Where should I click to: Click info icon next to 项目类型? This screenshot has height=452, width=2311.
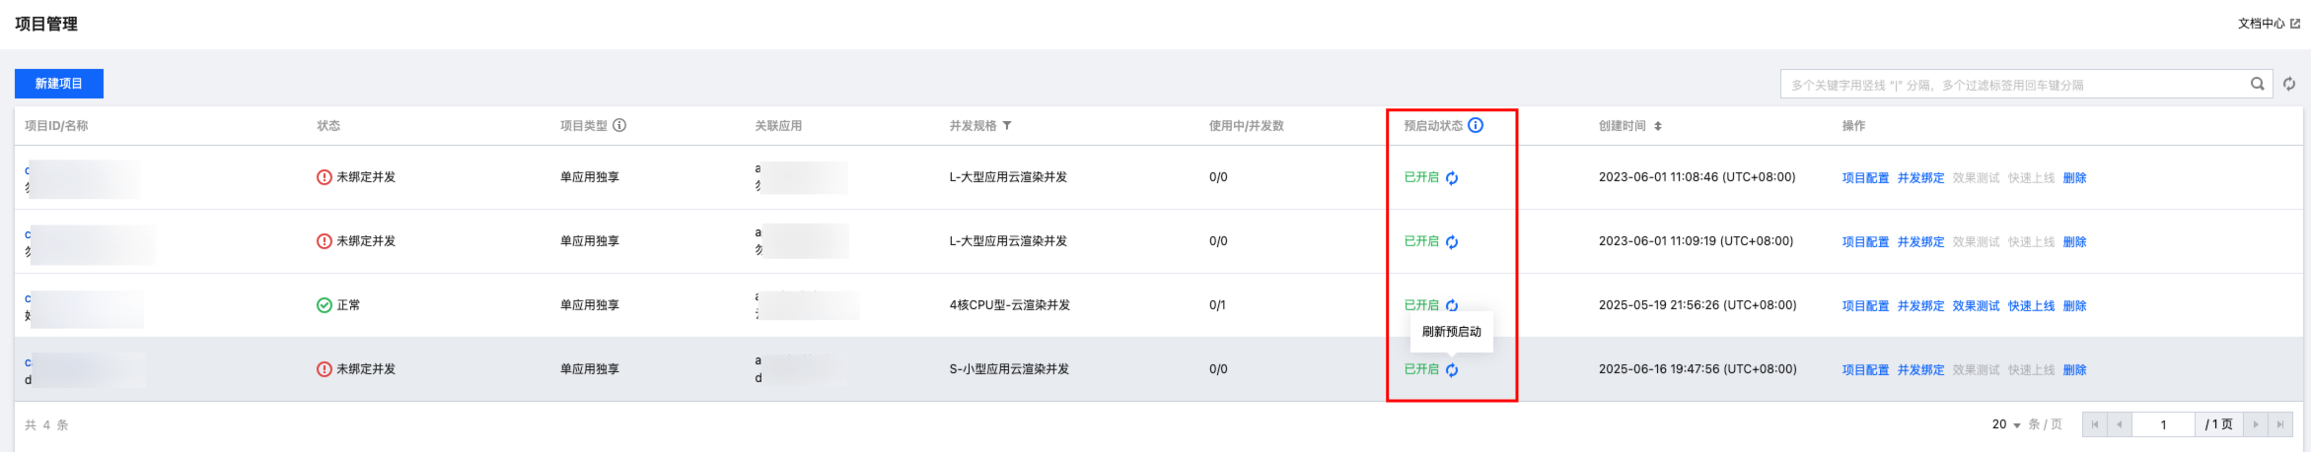pos(619,125)
